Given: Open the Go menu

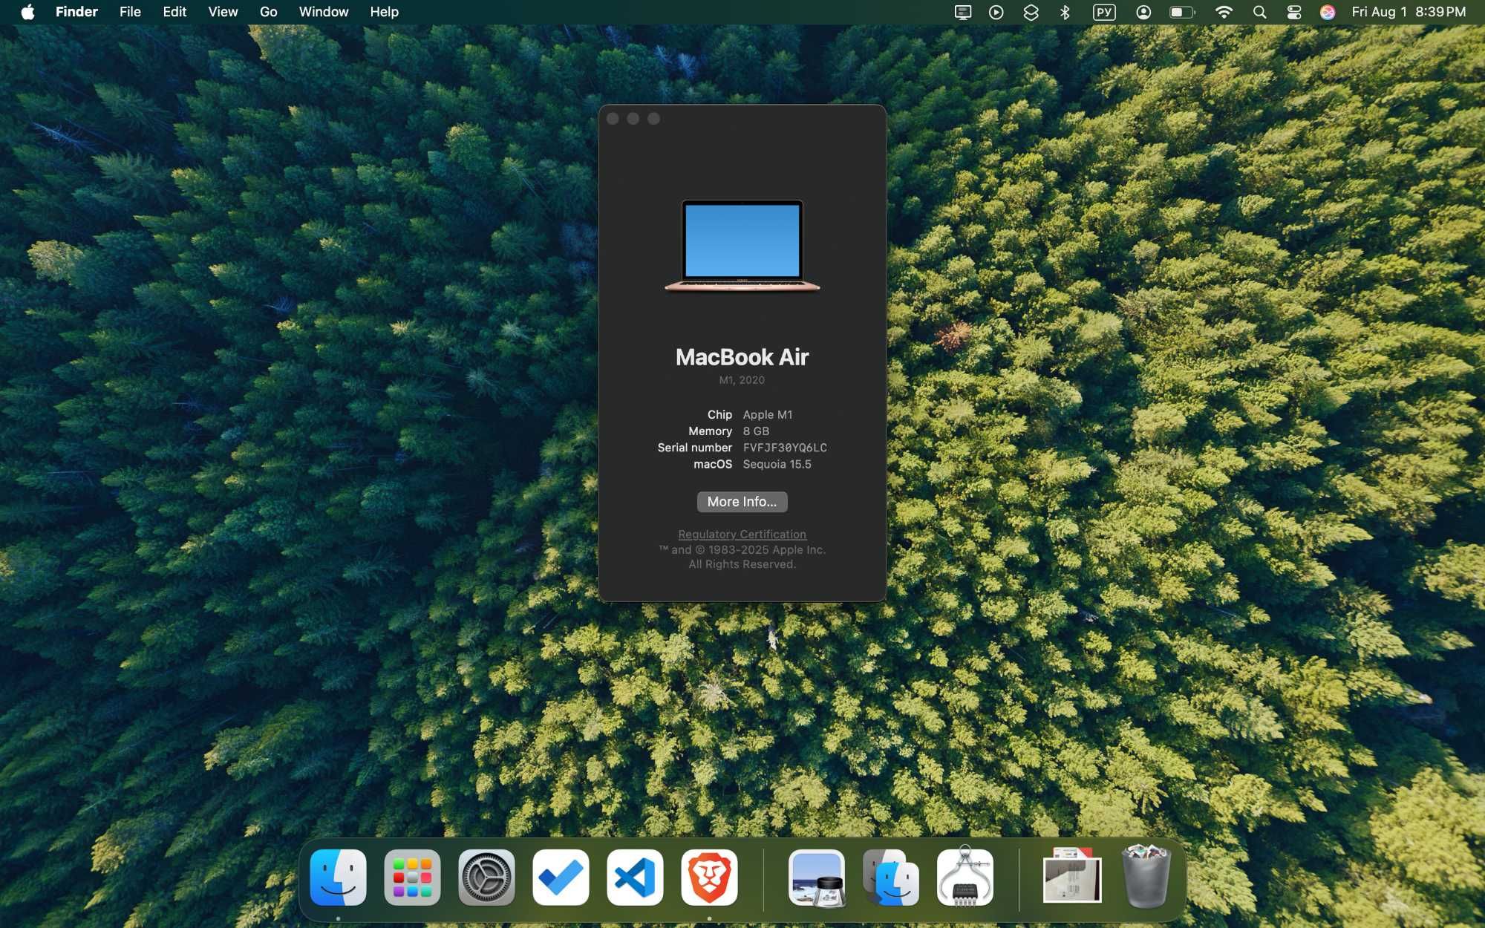Looking at the screenshot, I should point(268,12).
